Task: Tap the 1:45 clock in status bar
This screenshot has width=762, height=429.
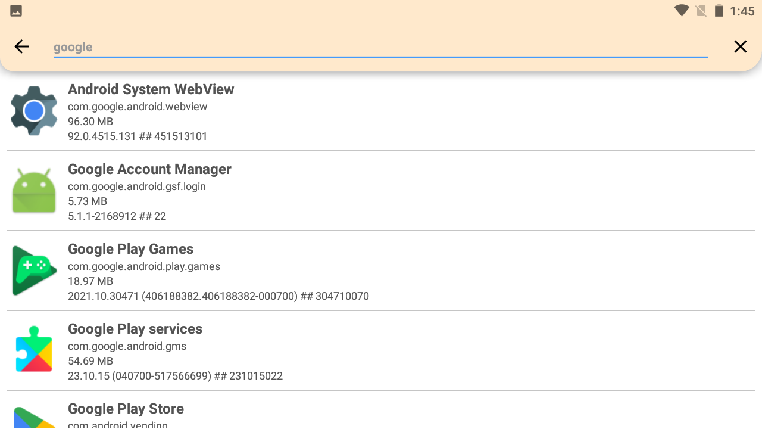Action: (x=742, y=11)
